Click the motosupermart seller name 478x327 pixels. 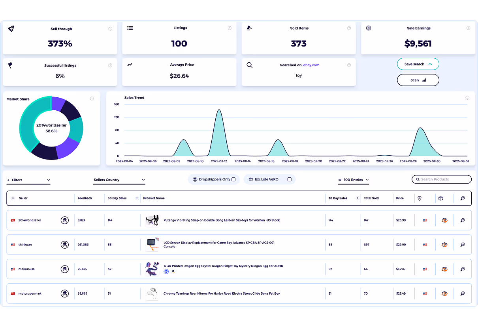click(x=30, y=294)
